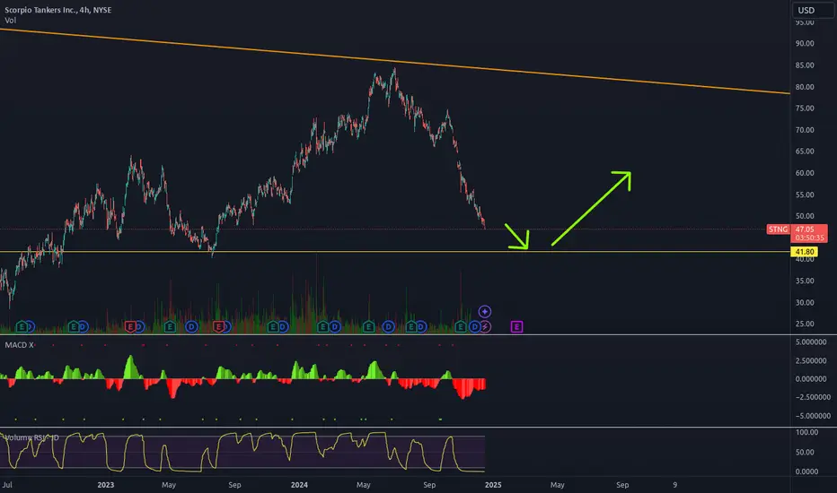Viewport: 837px width, 493px height.
Task: Open earnings E marker above May 2023
Action: pos(170,326)
